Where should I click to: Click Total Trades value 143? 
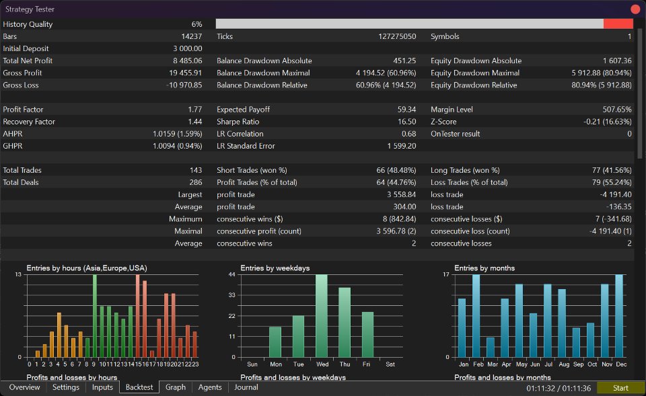point(196,170)
